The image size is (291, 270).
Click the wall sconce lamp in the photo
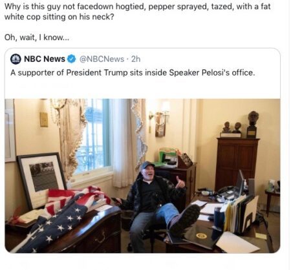tap(160, 121)
